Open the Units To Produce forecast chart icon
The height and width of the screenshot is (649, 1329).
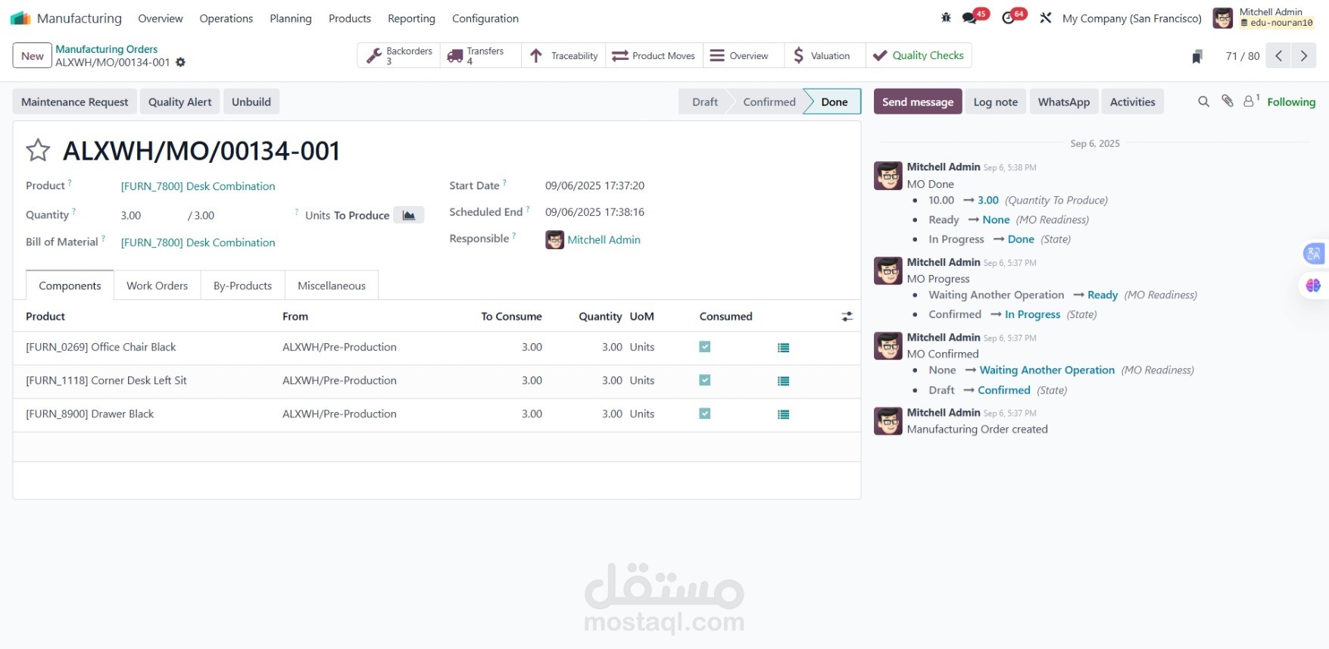[409, 215]
